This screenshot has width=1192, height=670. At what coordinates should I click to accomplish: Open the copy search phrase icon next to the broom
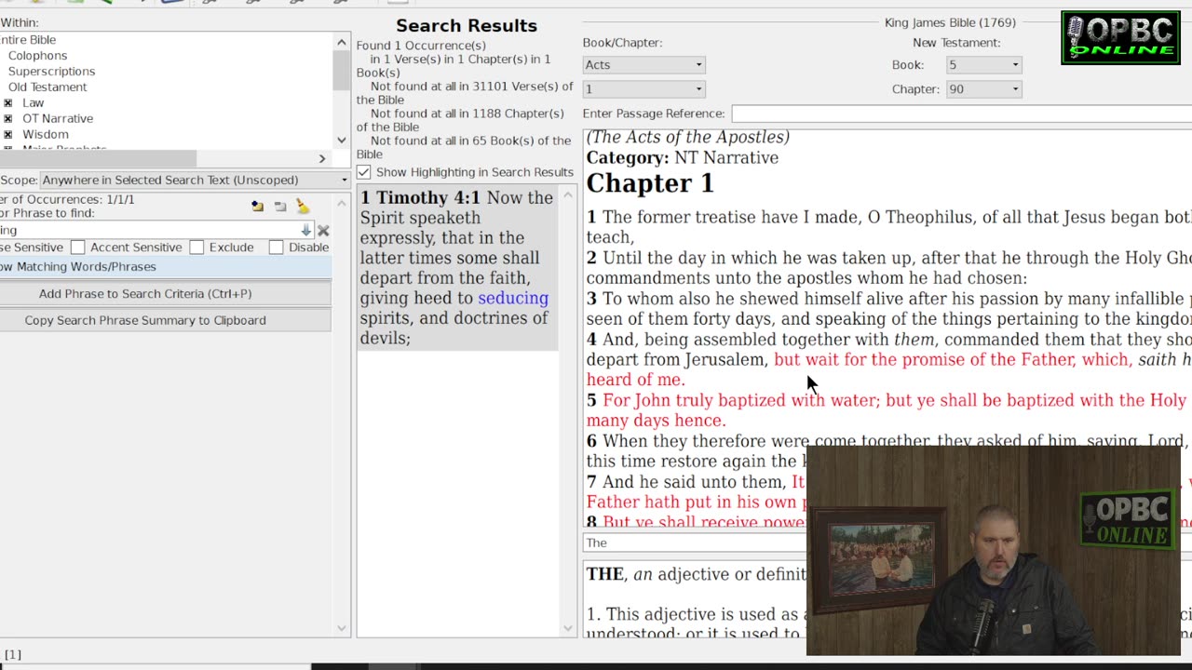click(x=258, y=206)
